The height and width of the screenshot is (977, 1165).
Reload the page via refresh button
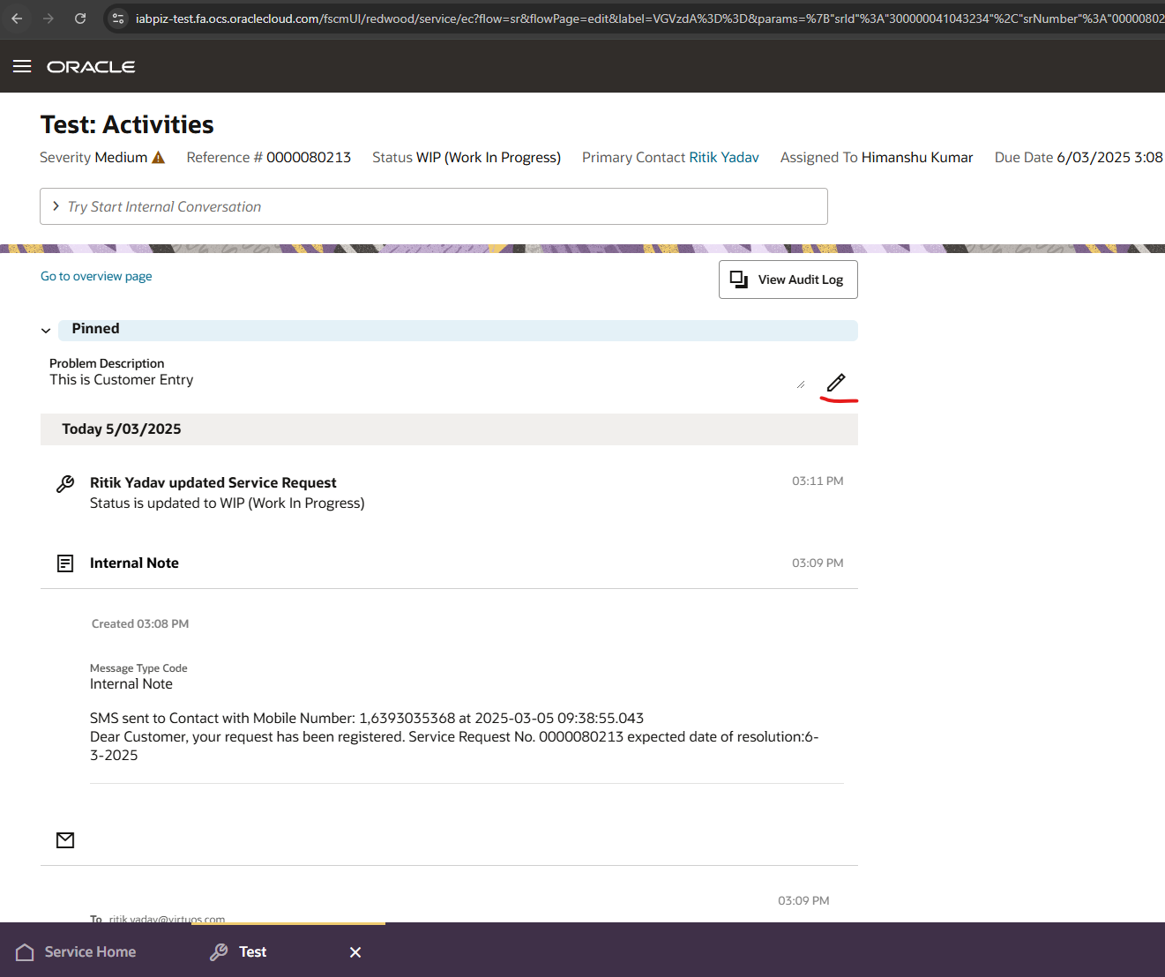tap(79, 18)
